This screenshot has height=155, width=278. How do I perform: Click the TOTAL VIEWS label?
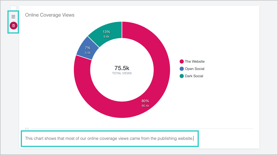[x=122, y=73]
